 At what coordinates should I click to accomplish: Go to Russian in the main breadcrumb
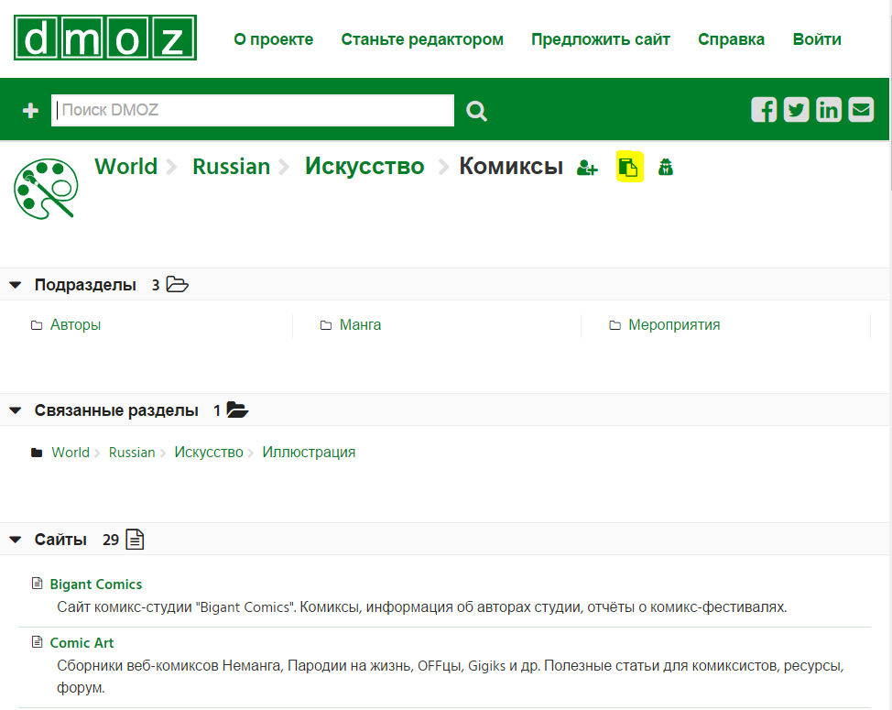tap(231, 167)
